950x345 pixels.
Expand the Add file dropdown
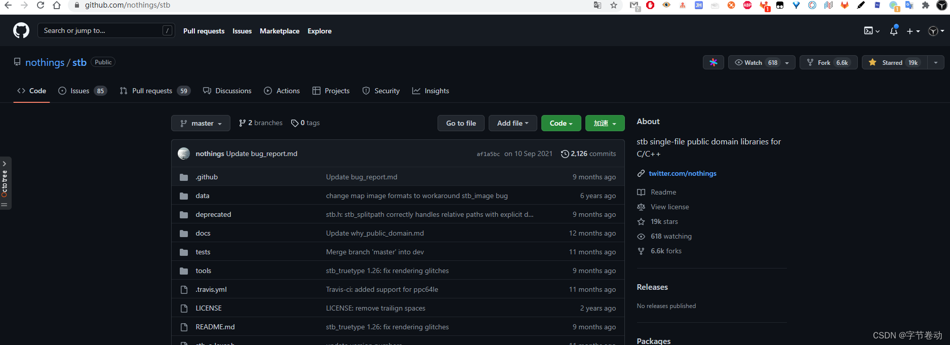tap(512, 123)
